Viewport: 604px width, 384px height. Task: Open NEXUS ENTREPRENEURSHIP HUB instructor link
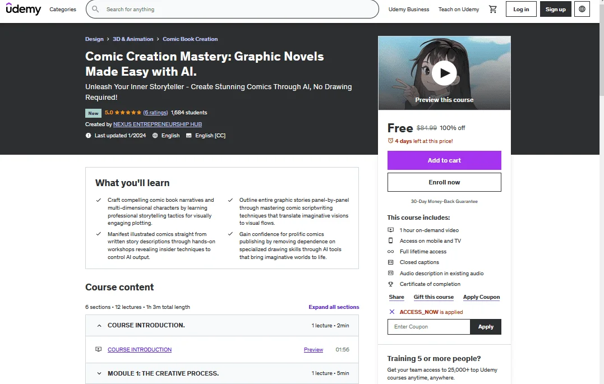(x=158, y=124)
